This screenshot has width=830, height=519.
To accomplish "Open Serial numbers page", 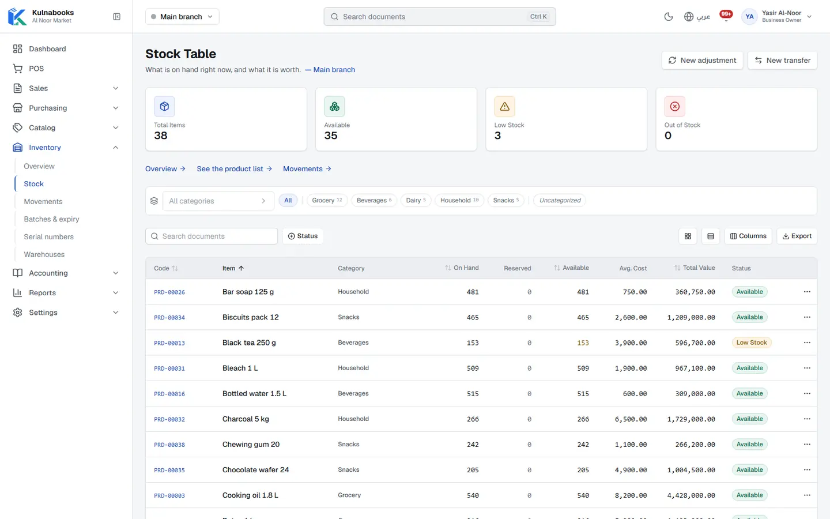I will pyautogui.click(x=48, y=237).
